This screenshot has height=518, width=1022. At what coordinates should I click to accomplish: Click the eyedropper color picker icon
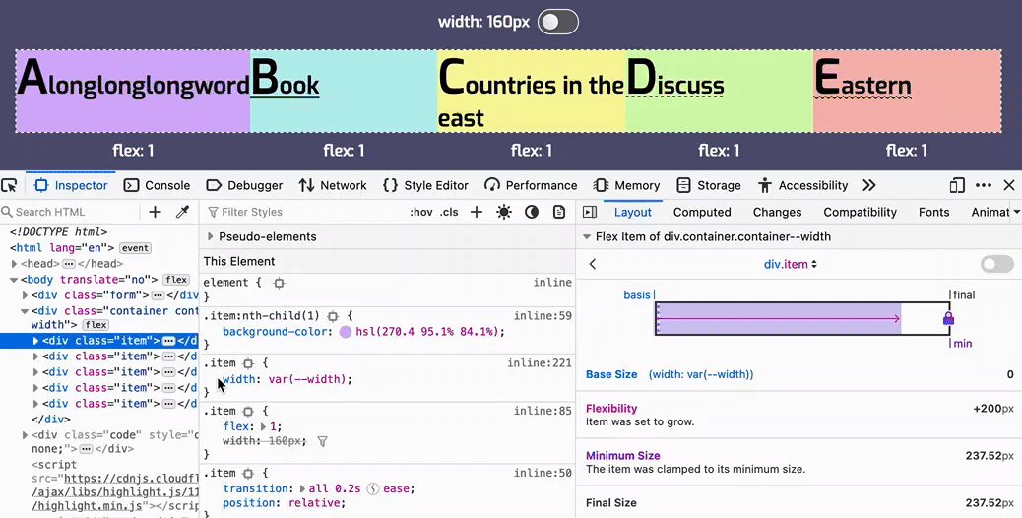click(x=182, y=212)
